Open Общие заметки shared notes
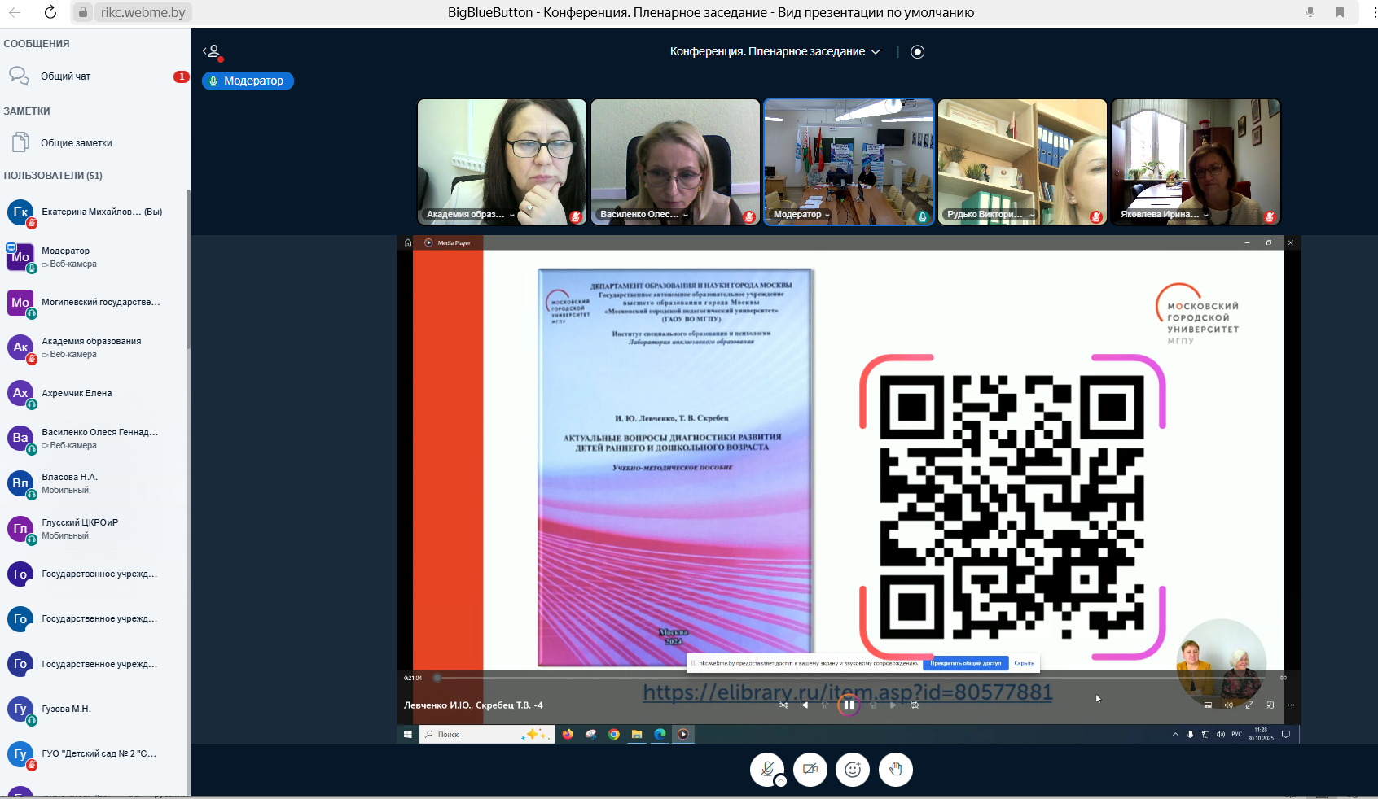The height and width of the screenshot is (799, 1378). click(x=77, y=143)
